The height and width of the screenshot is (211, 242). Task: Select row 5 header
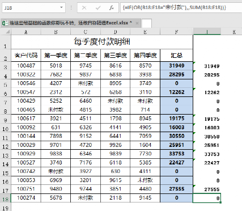click(x=6, y=83)
